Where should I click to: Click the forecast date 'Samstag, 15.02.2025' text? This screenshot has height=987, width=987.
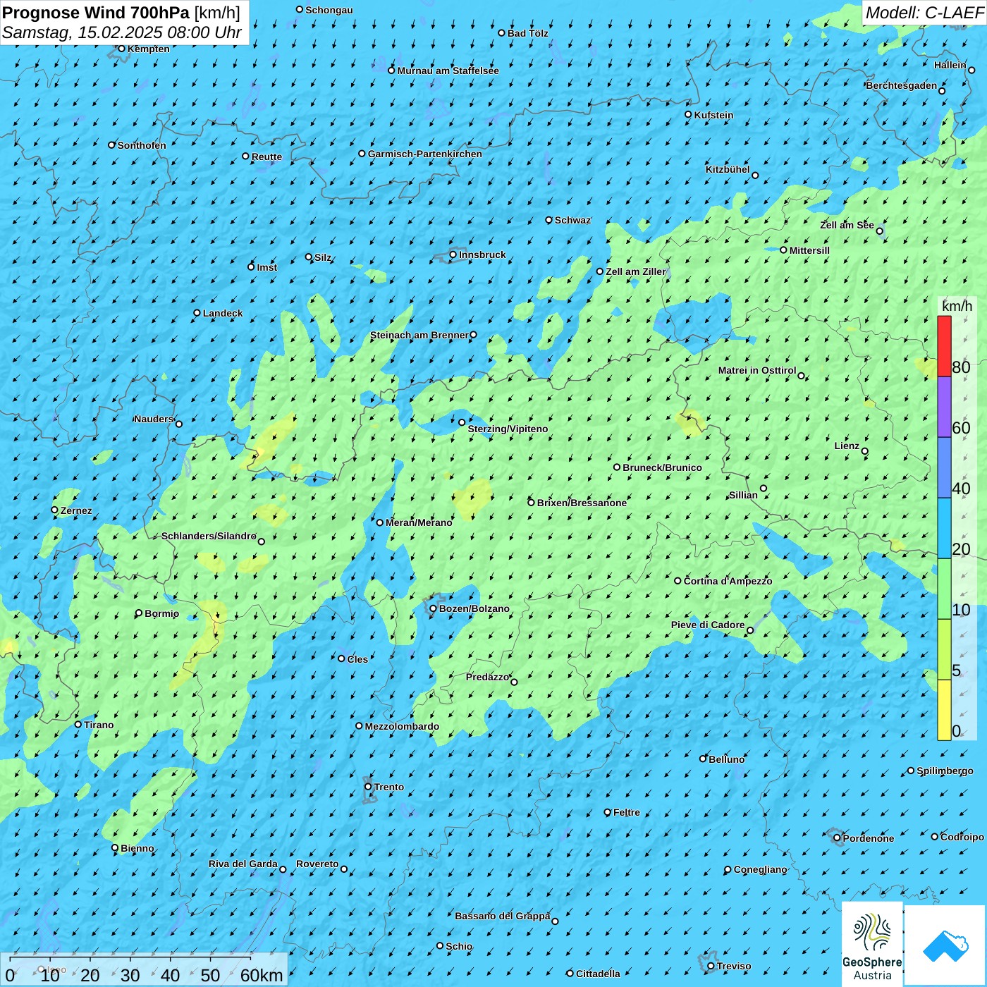pos(82,32)
